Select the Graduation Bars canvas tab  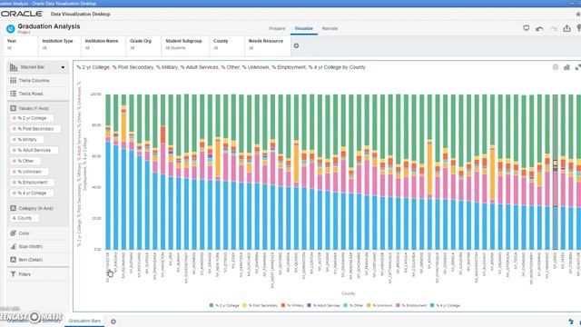[84, 321]
